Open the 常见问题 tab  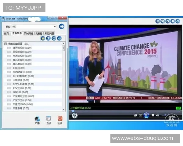[x=49, y=33]
